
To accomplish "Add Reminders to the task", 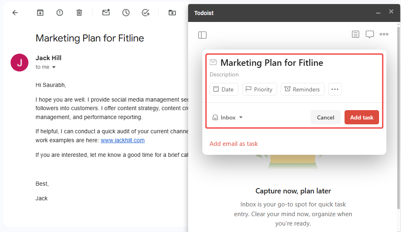I will pyautogui.click(x=302, y=89).
